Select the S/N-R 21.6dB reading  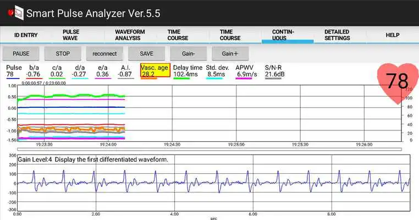point(274,71)
